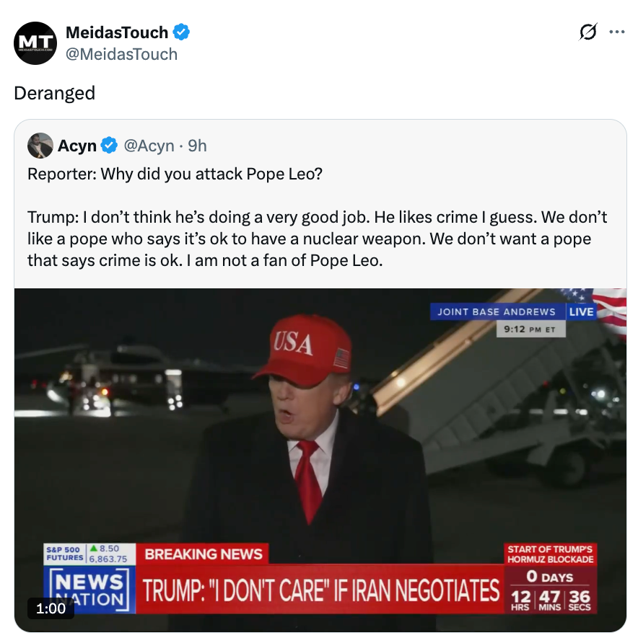Click the Acyn display name

click(x=77, y=146)
